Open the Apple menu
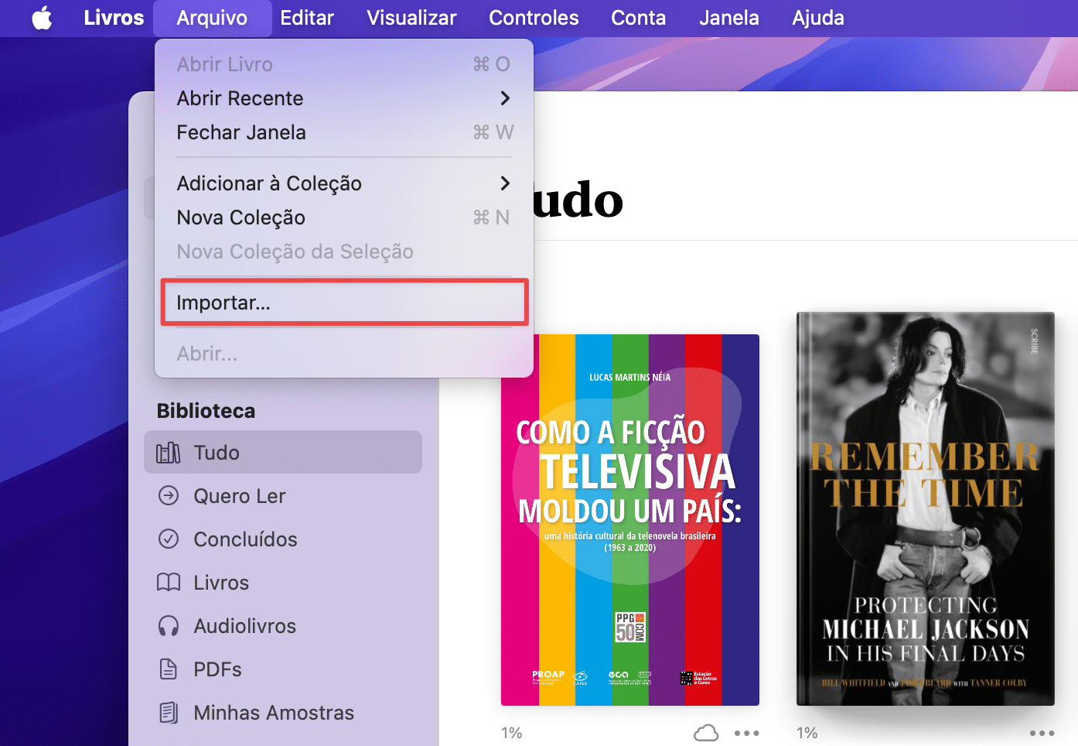The height and width of the screenshot is (746, 1078). (x=42, y=18)
